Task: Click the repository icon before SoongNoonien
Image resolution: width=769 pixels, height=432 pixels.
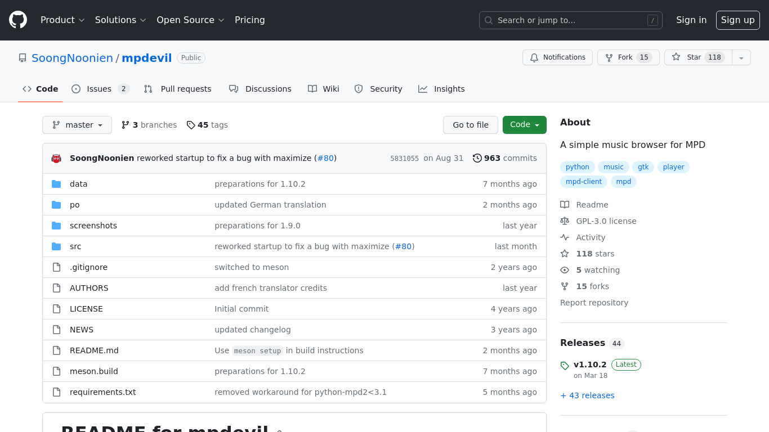Action: coord(23,58)
